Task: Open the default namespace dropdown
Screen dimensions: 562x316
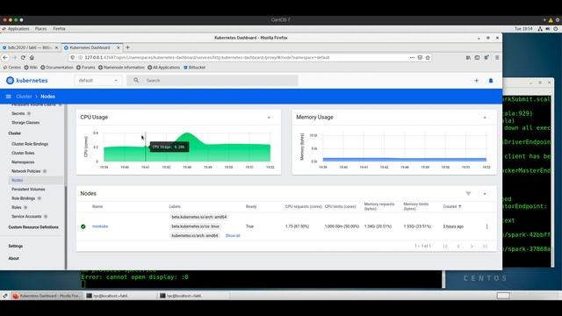Action: point(98,81)
